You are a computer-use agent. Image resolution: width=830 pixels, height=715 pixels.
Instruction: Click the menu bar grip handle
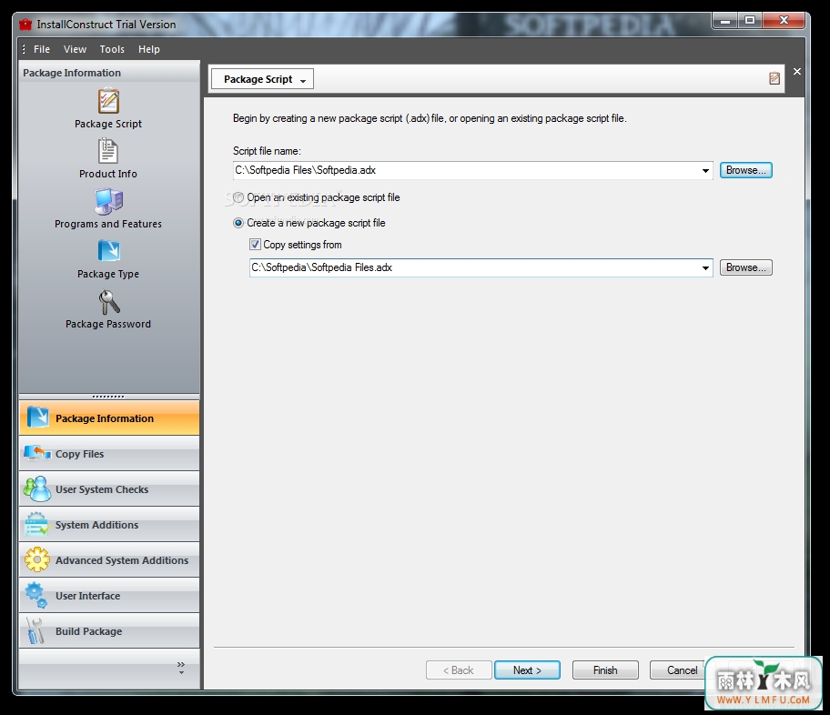24,49
